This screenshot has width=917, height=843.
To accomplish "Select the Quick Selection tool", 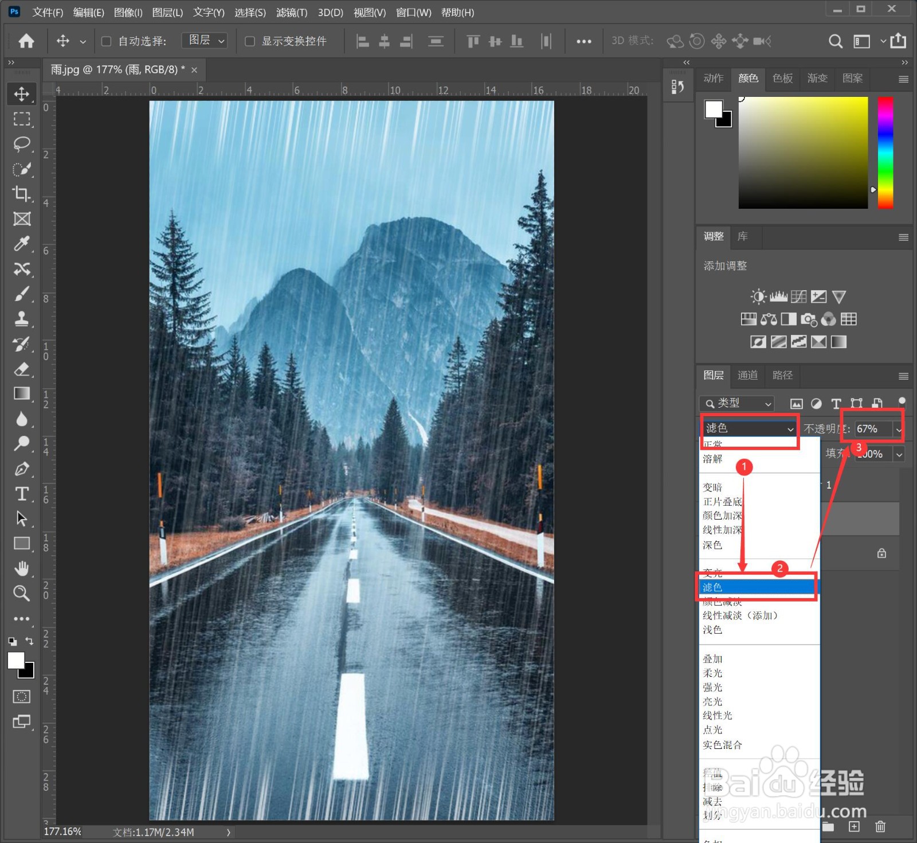I will [x=22, y=169].
